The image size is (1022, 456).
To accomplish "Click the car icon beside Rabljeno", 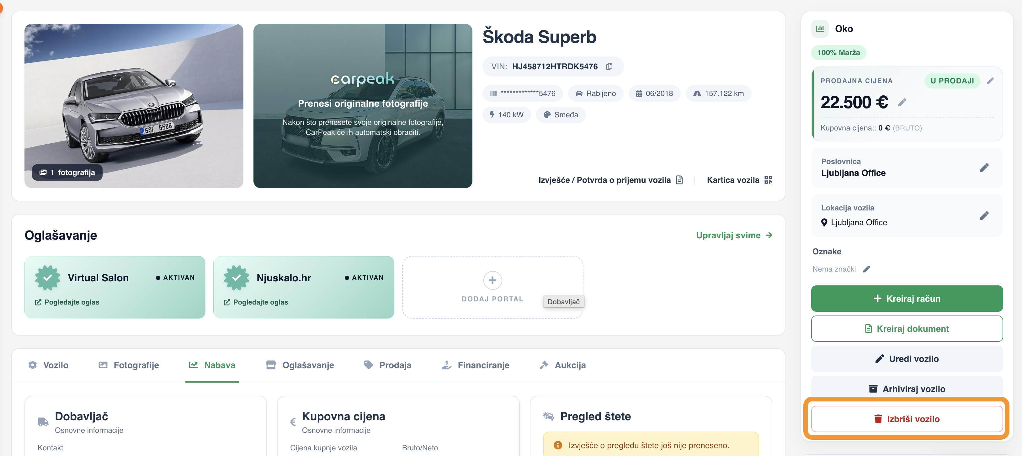I will coord(579,93).
